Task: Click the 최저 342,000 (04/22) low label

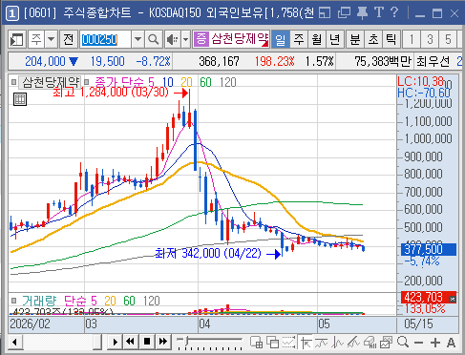Action: click(208, 254)
